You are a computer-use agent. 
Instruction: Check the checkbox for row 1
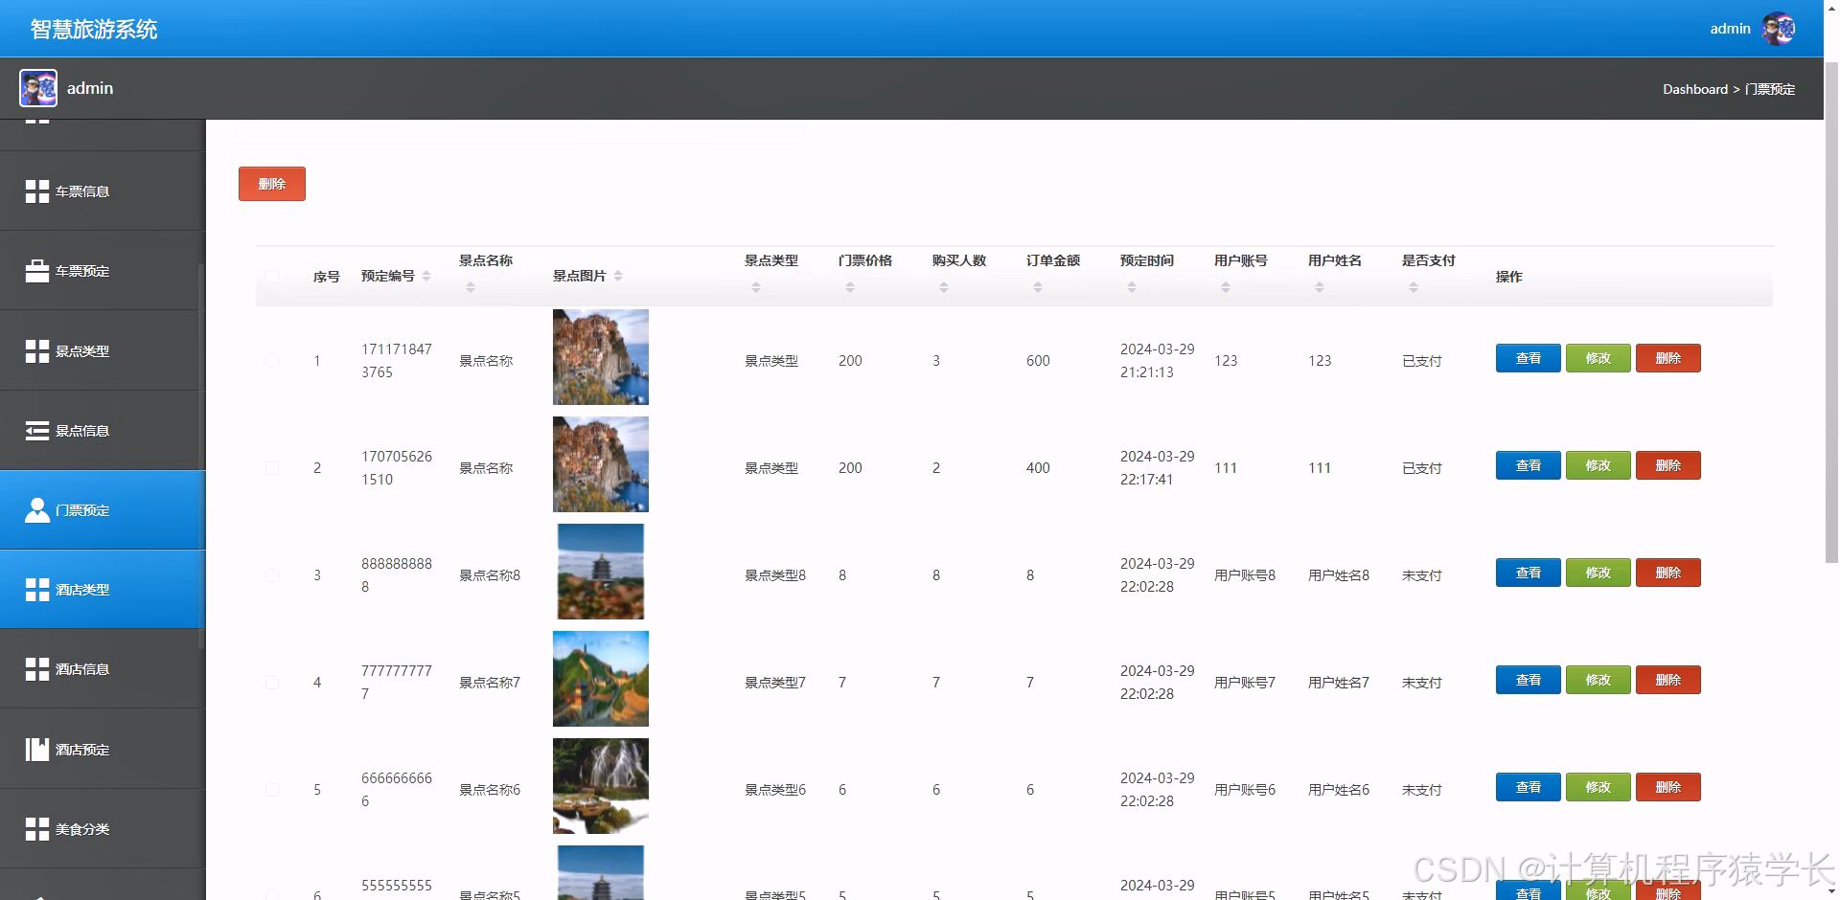(x=272, y=361)
